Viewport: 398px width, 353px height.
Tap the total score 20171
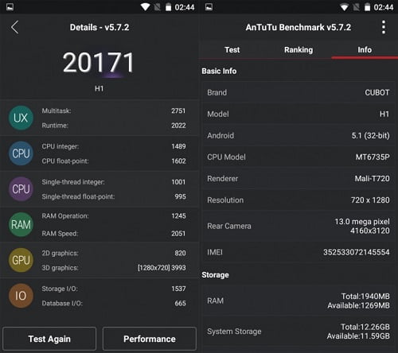[x=99, y=63]
